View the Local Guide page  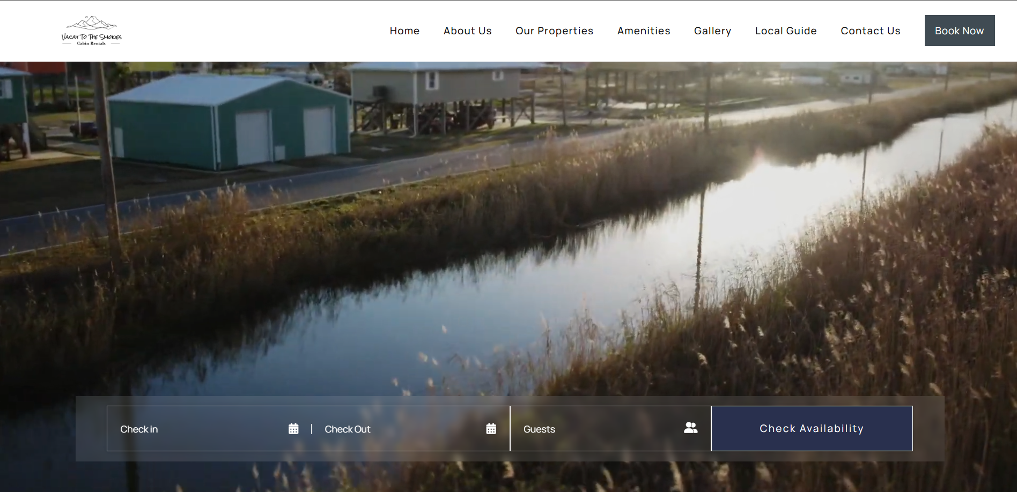click(785, 31)
